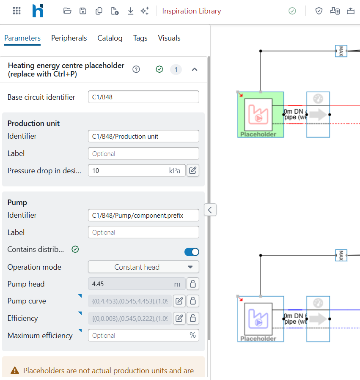Click the blue factory icon in lower placeholder
The image size is (360, 380).
258,319
